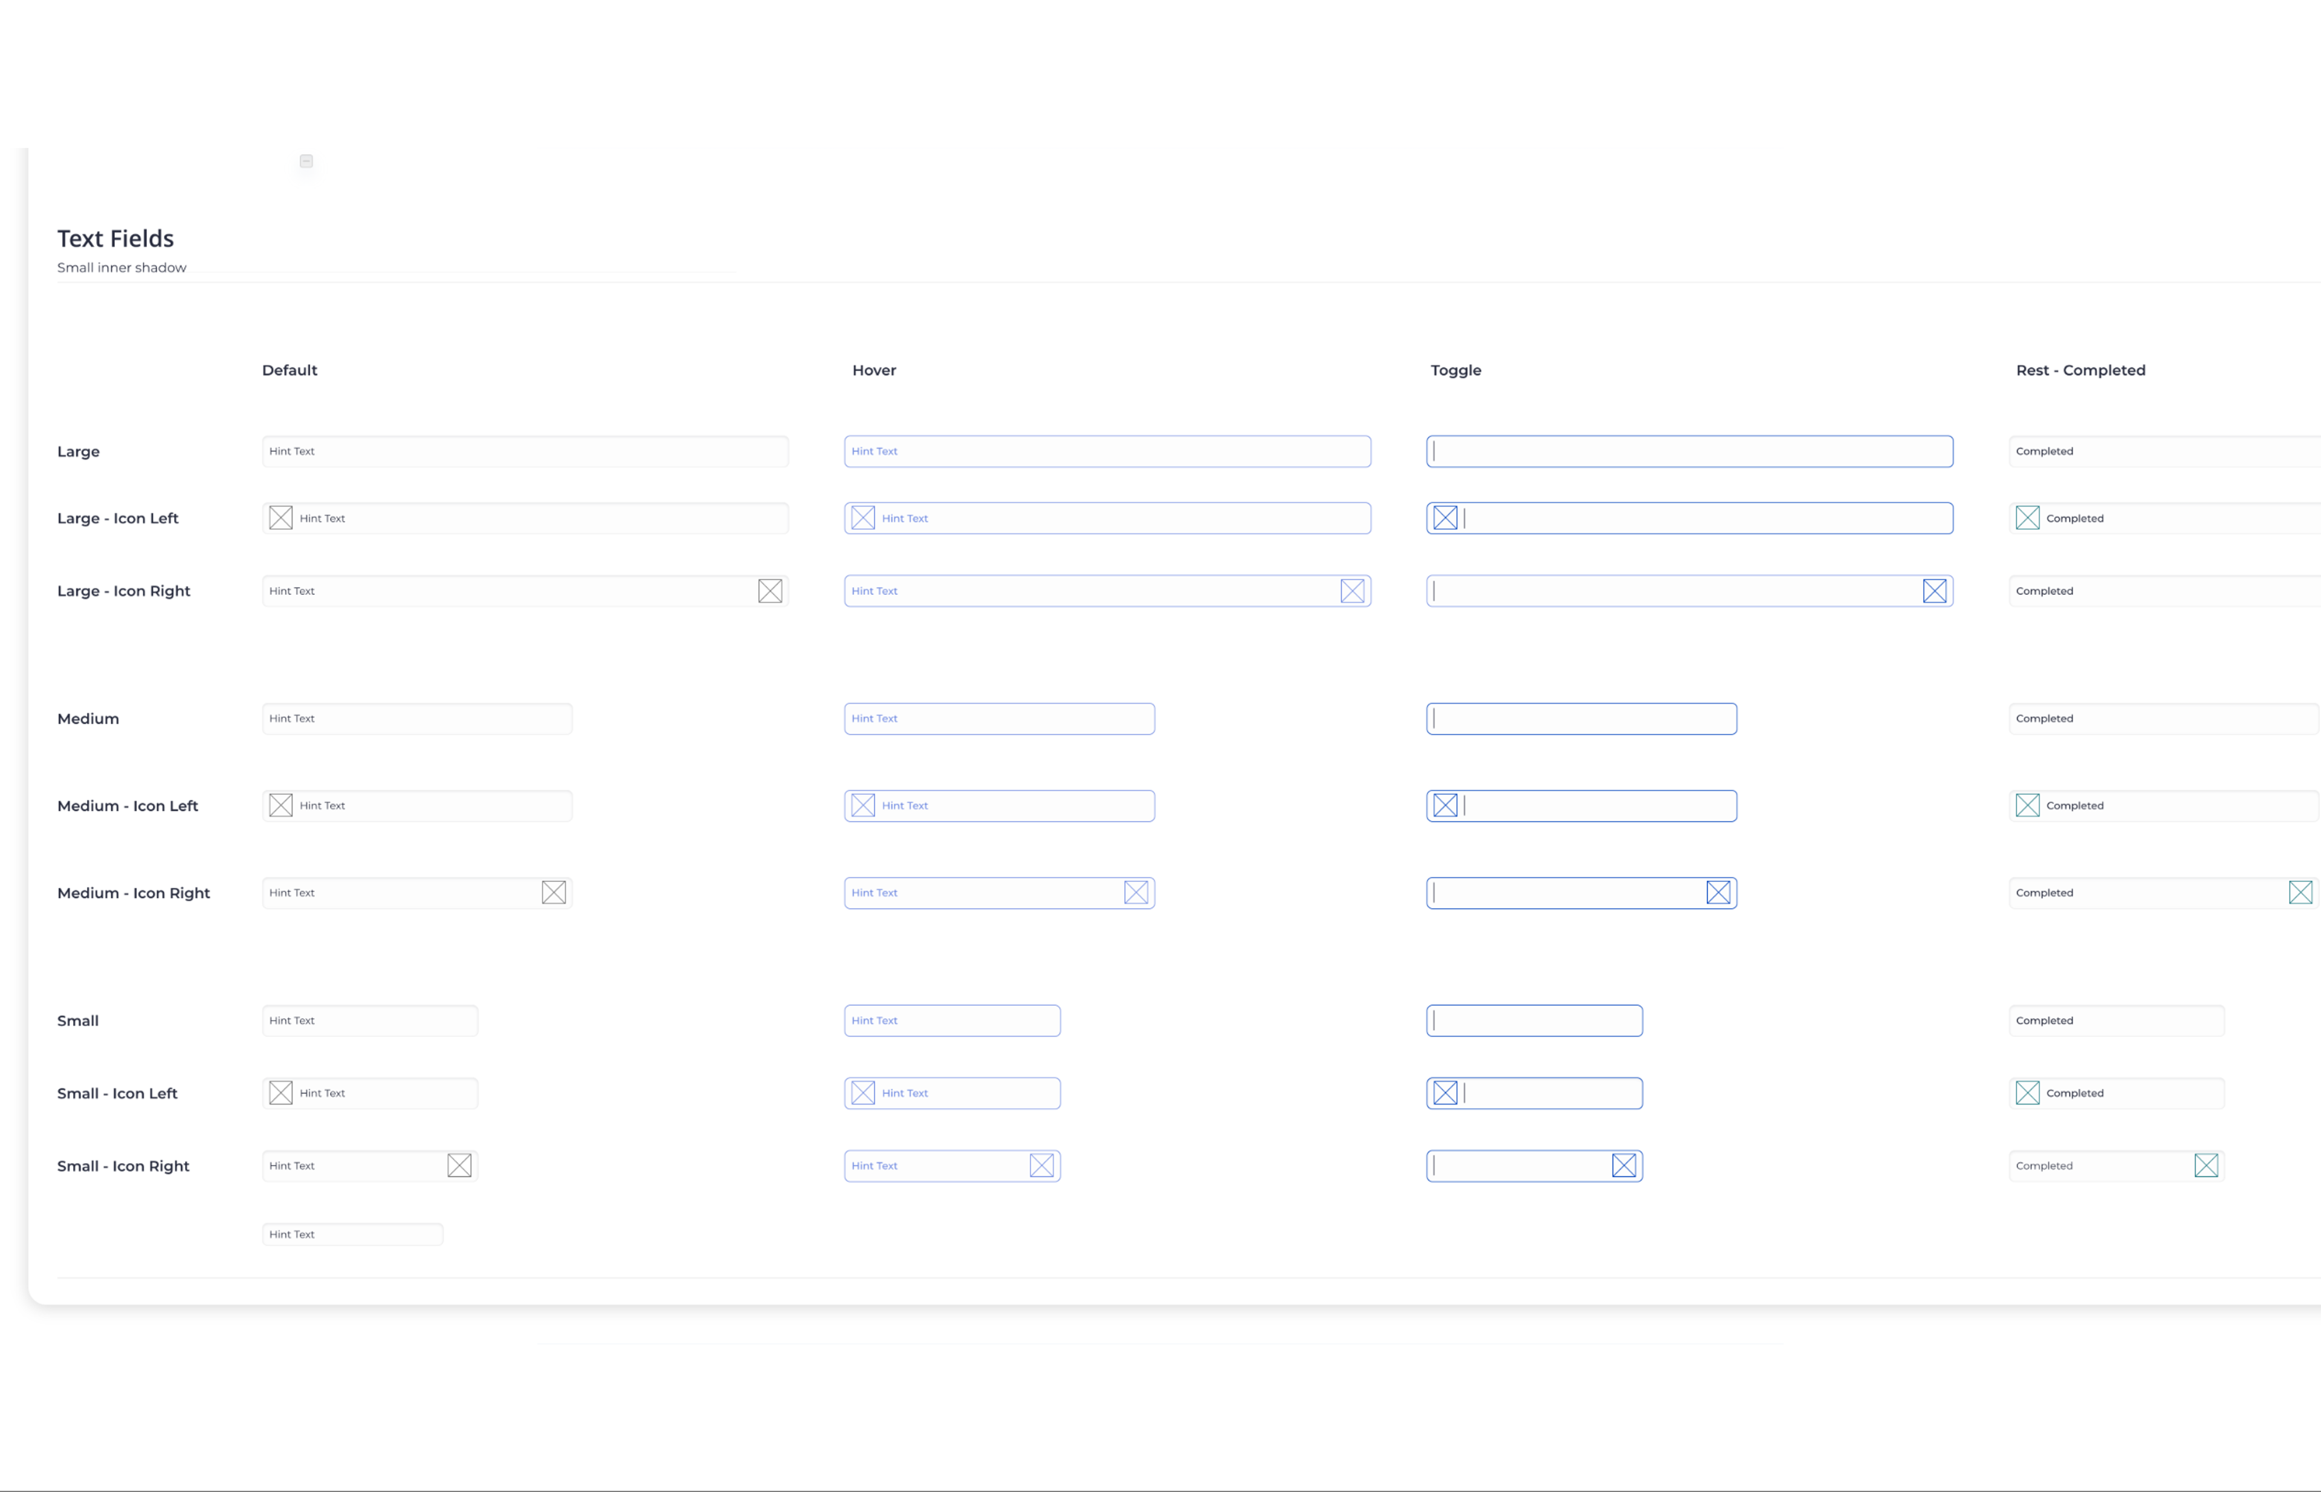The image size is (2321, 1492).
Task: Click the "Default" column header
Action: click(290, 370)
